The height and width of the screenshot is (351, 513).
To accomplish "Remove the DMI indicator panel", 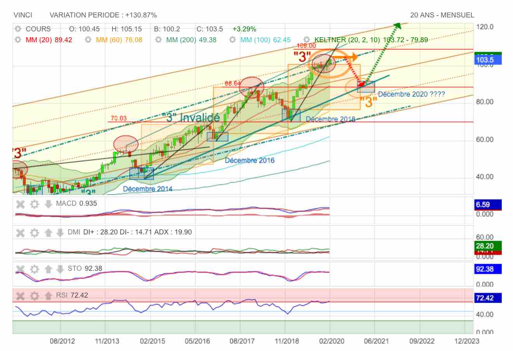I will point(21,232).
